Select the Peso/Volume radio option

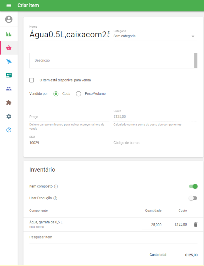click(79, 94)
